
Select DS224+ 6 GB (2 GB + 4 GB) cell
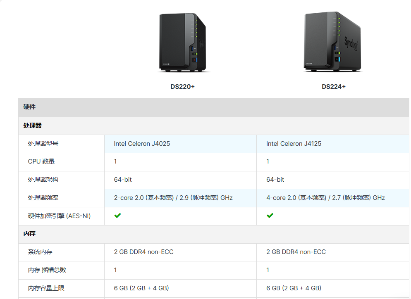[x=332, y=288]
